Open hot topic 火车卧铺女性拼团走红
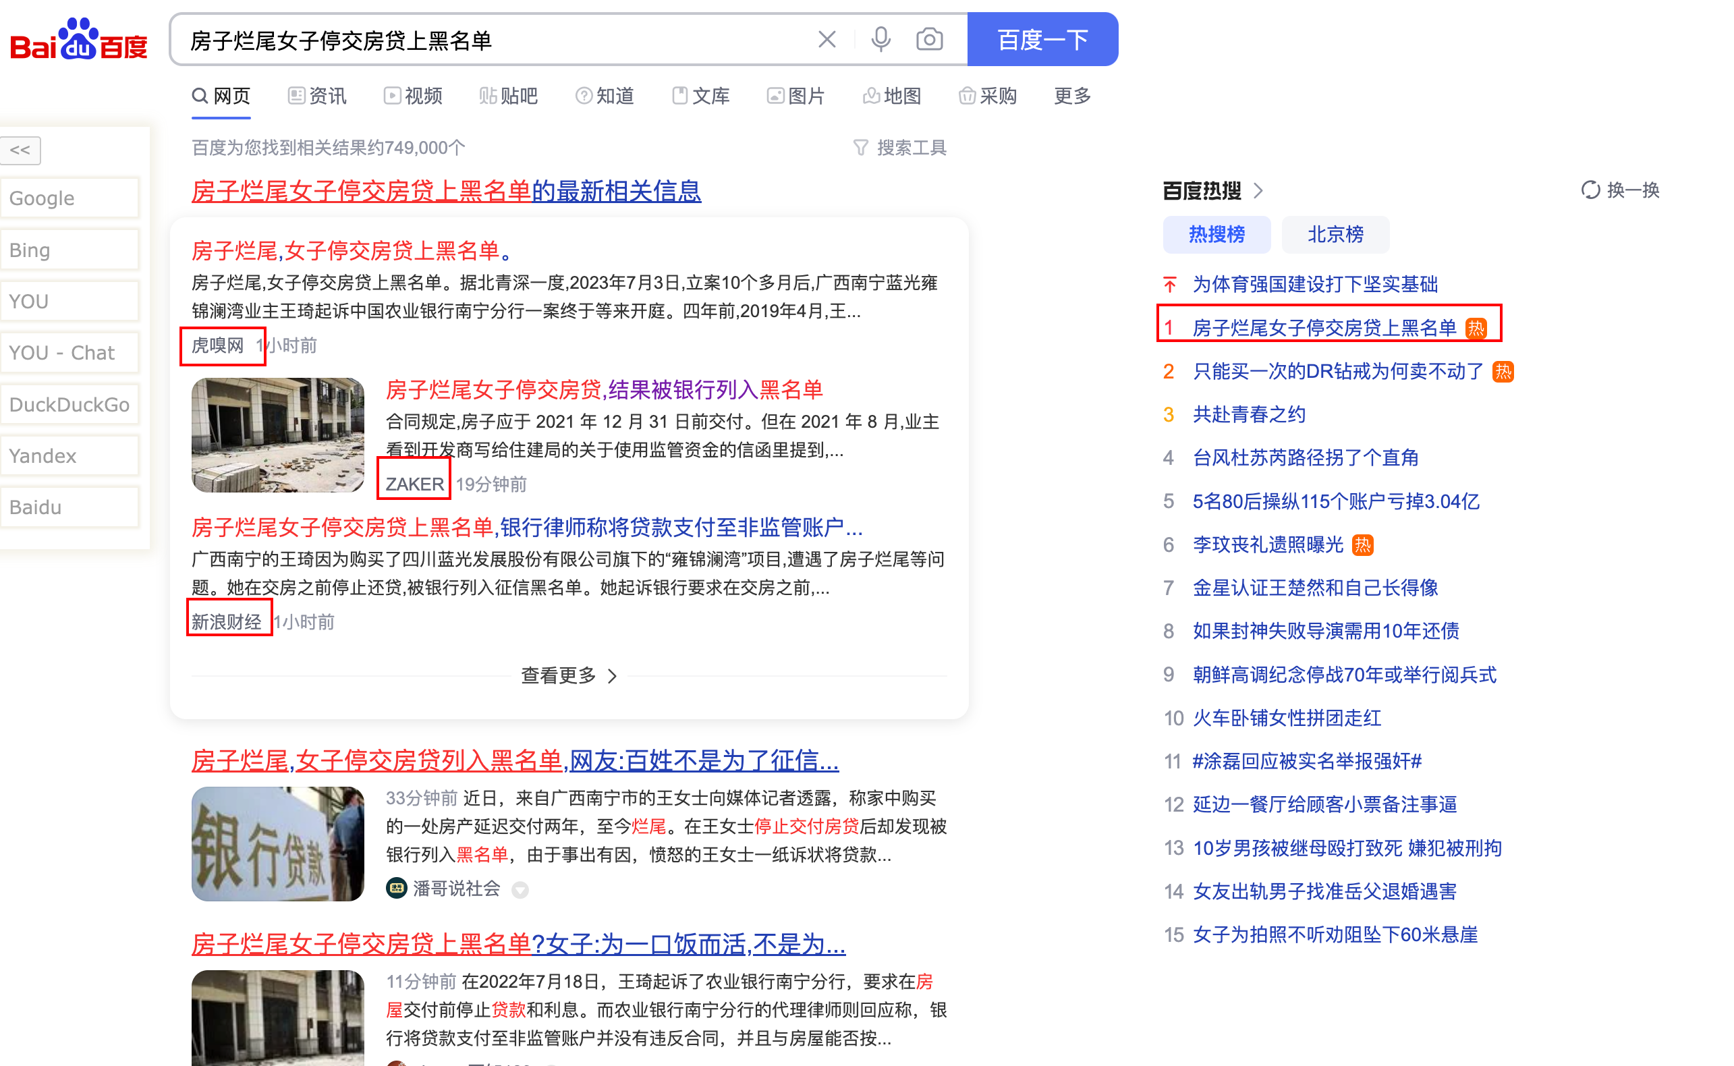The height and width of the screenshot is (1066, 1734). click(x=1287, y=718)
